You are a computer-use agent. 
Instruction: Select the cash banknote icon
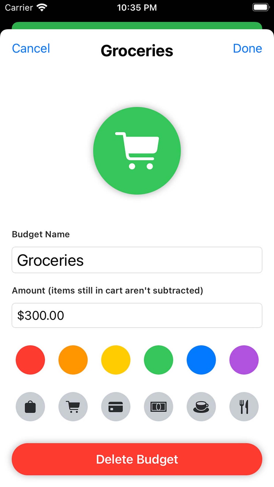click(159, 407)
